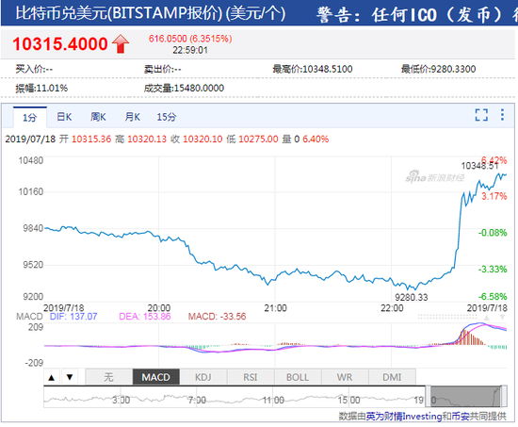Screen dimensions: 518x427
Task: Click the current price 10315.4000
Action: pyautogui.click(x=60, y=43)
